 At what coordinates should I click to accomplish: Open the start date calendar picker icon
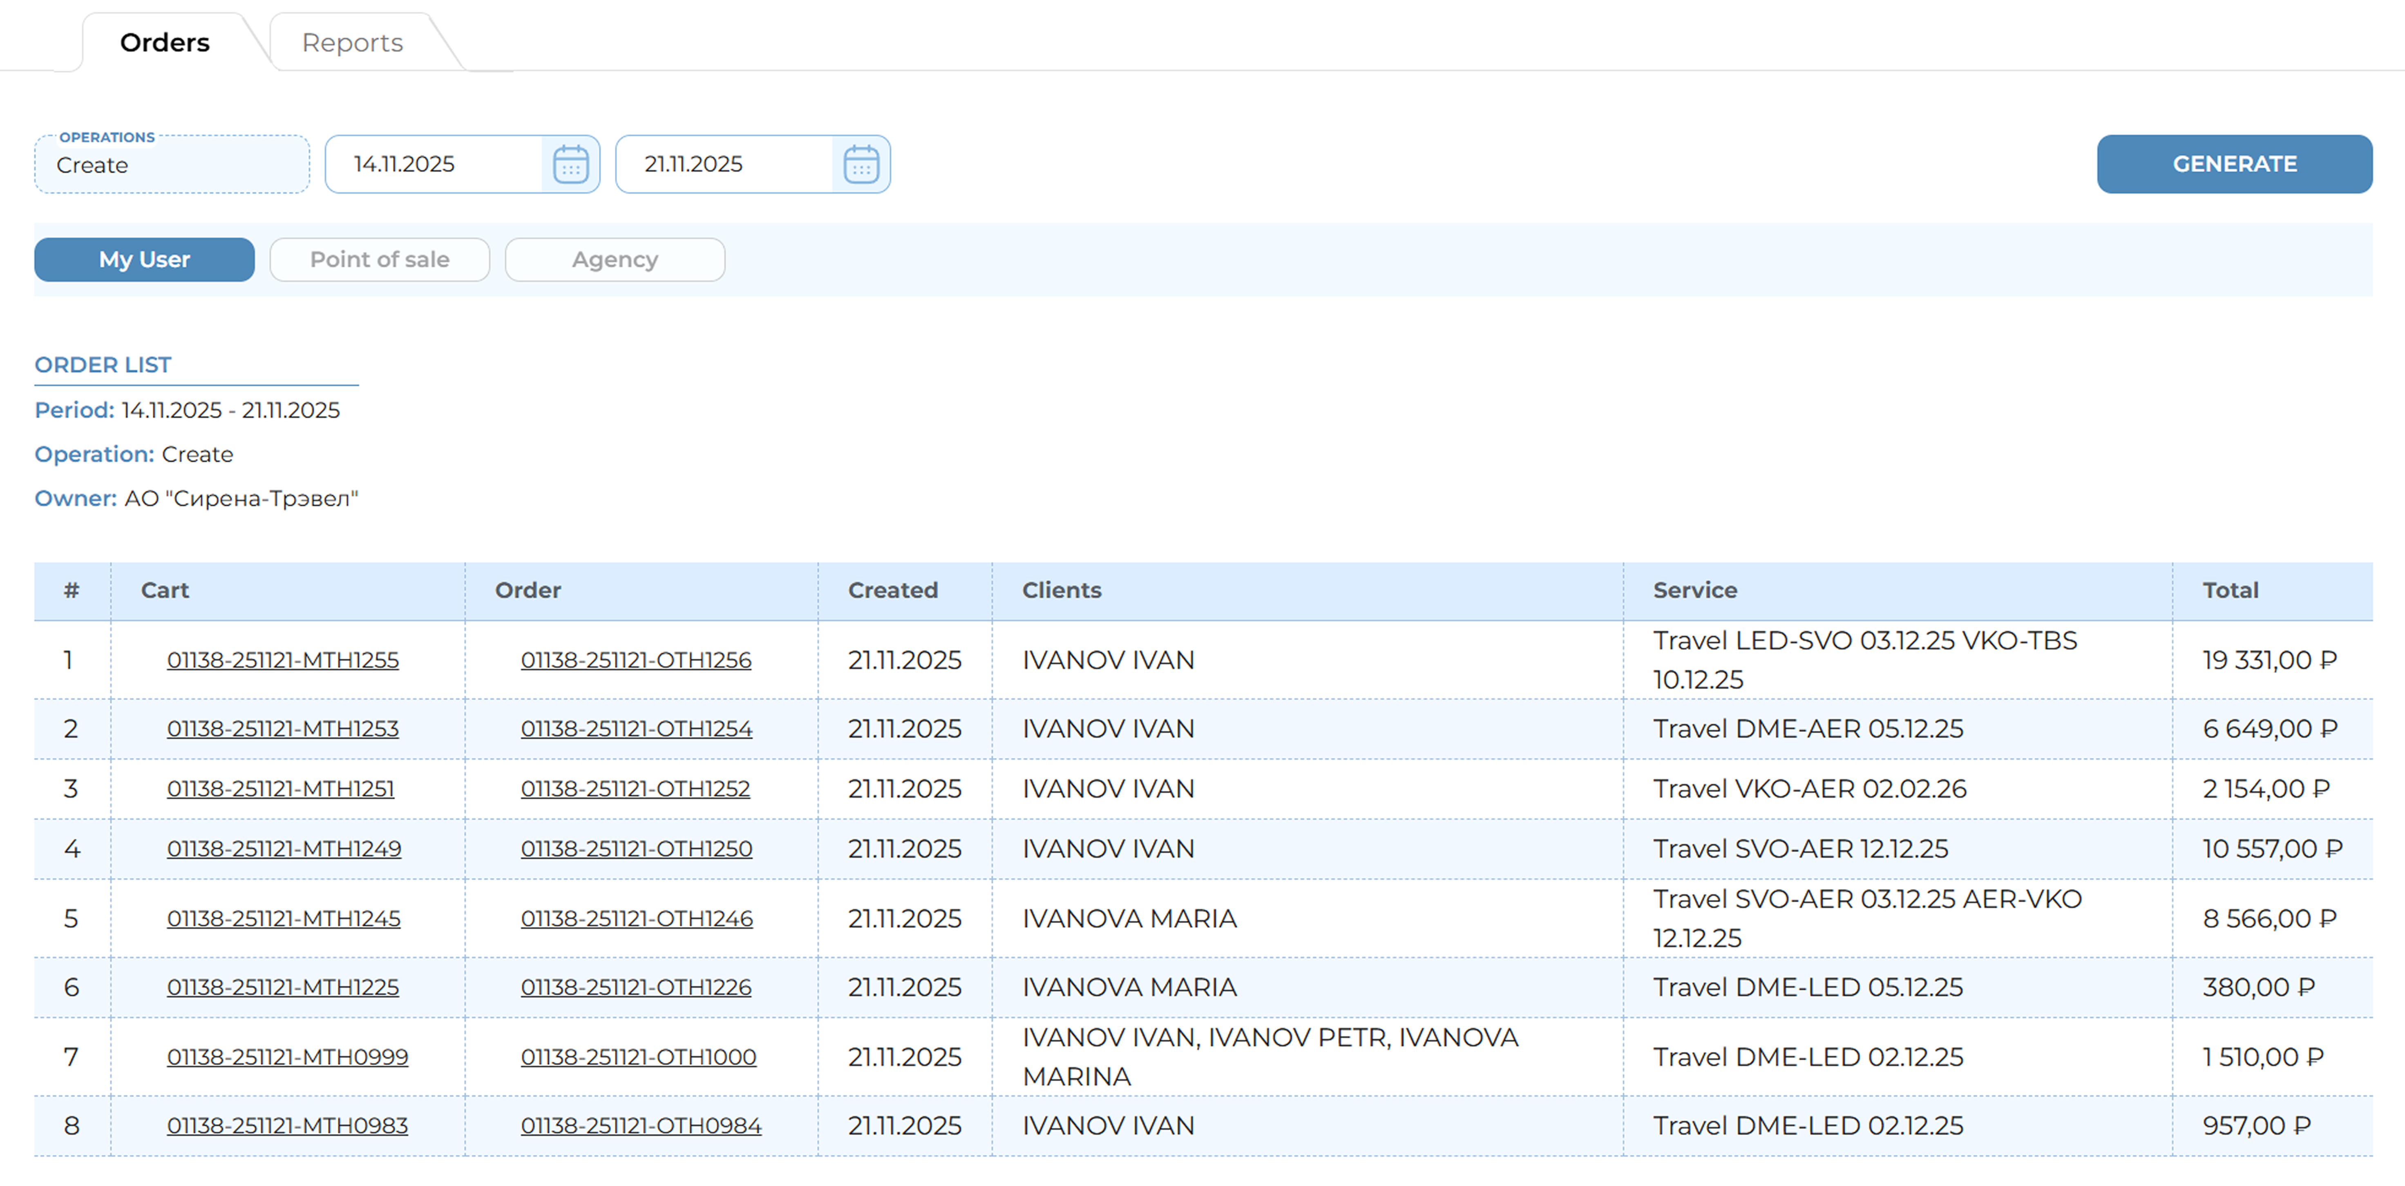pos(570,164)
